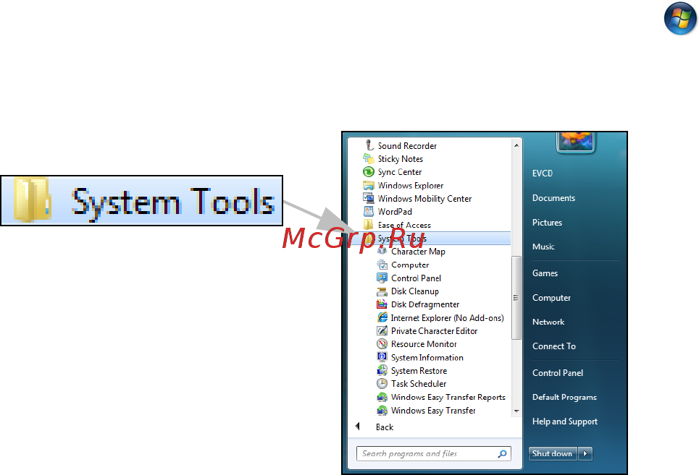This screenshot has width=699, height=475.
Task: Click the magnifier icon in search box
Action: click(x=503, y=453)
